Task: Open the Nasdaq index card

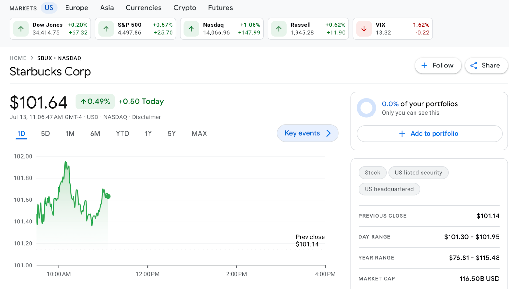Action: pos(222,29)
